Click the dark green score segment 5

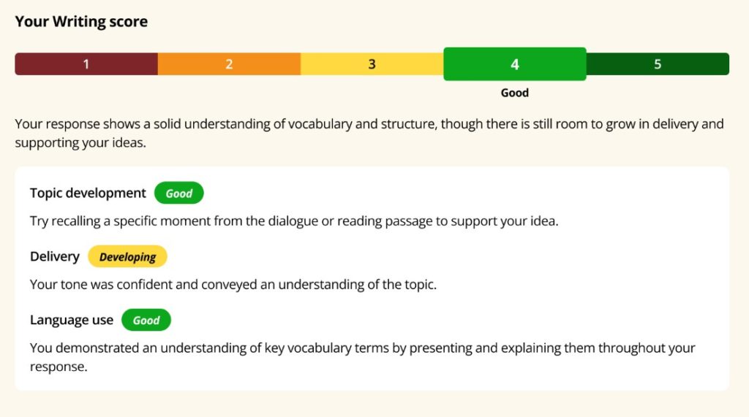click(x=658, y=64)
